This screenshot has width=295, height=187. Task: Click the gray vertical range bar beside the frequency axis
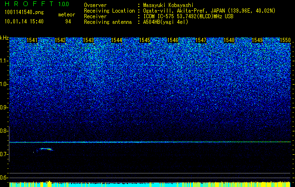[9, 144]
